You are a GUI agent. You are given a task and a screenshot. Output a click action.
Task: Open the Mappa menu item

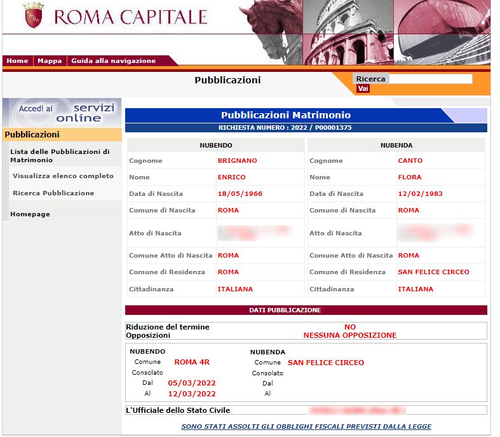(x=50, y=60)
